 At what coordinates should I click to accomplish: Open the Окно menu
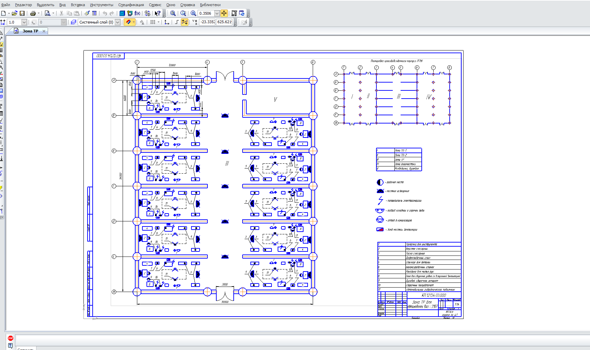click(x=171, y=5)
